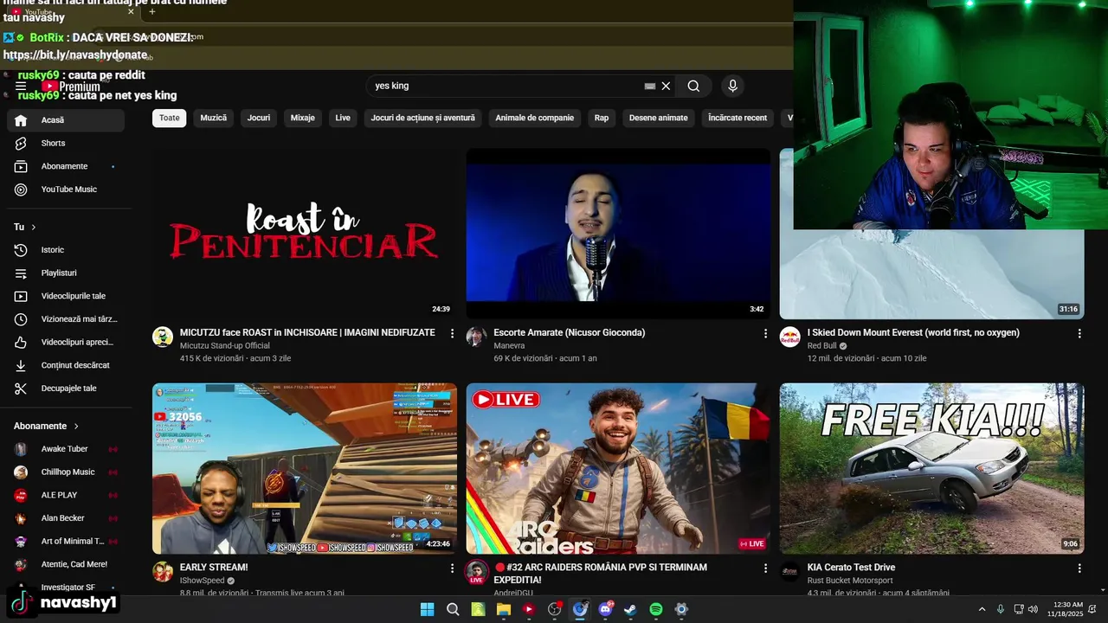Open 'I Skied Down Mount Everest' title link

[x=913, y=333]
